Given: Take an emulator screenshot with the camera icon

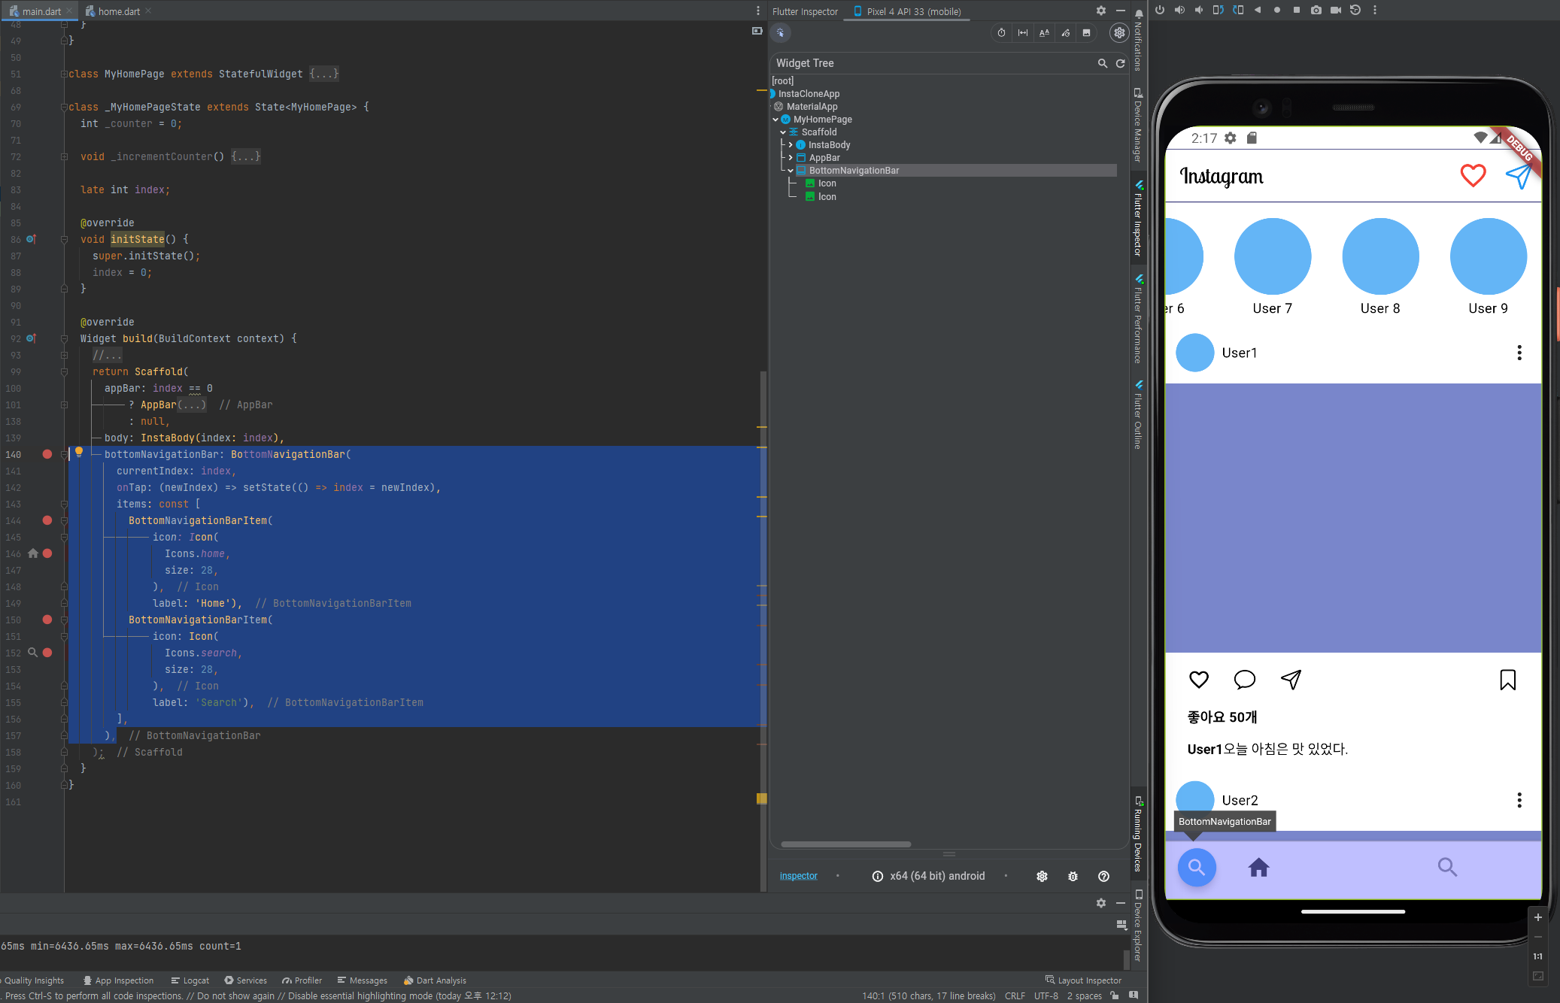Looking at the screenshot, I should [1316, 11].
